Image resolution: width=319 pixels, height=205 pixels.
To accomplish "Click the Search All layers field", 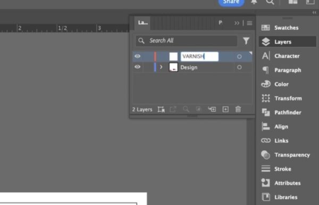I will (x=187, y=40).
